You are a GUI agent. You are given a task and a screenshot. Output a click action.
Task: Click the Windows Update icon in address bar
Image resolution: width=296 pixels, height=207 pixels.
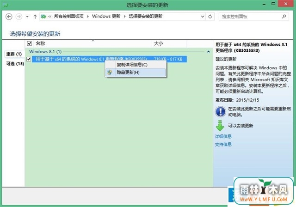pyautogui.click(x=43, y=17)
